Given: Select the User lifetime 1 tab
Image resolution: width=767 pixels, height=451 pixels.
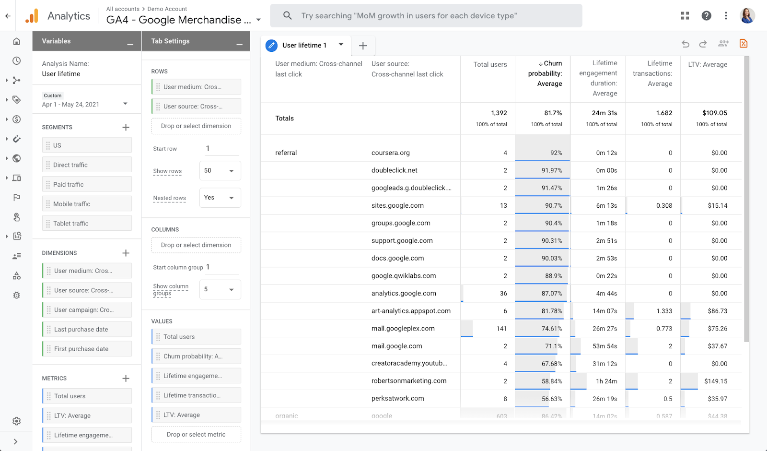Looking at the screenshot, I should coord(304,45).
